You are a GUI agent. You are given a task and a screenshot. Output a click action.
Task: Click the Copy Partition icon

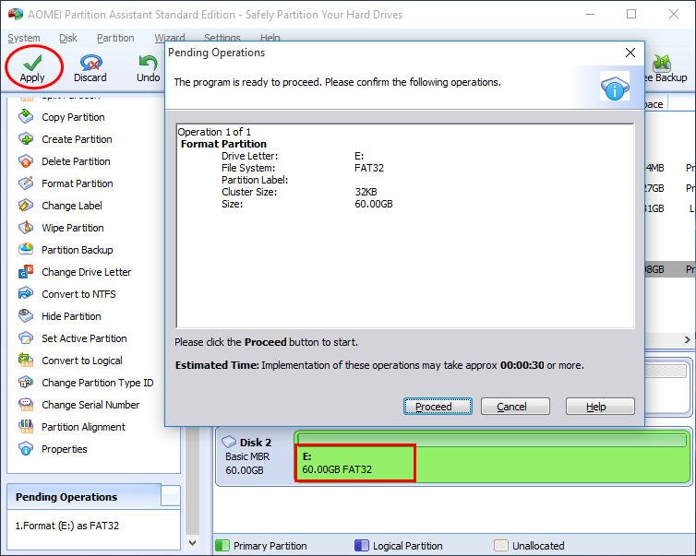tap(26, 116)
